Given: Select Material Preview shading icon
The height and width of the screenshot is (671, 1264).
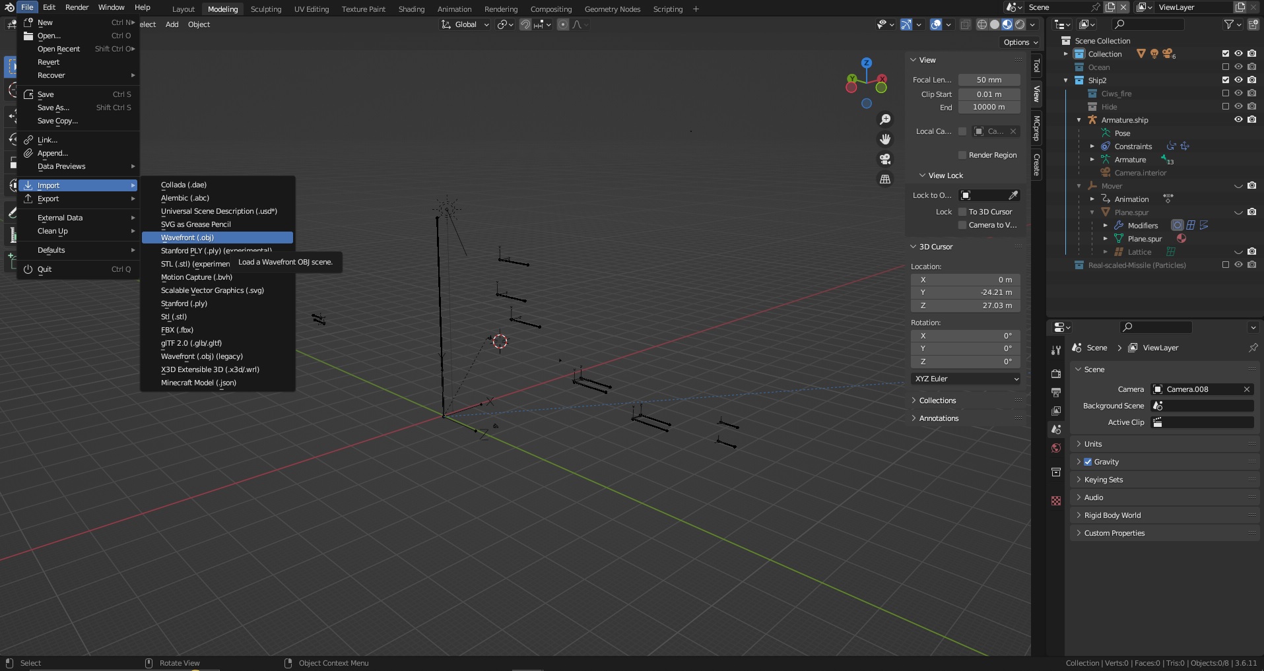Looking at the screenshot, I should tap(1007, 24).
